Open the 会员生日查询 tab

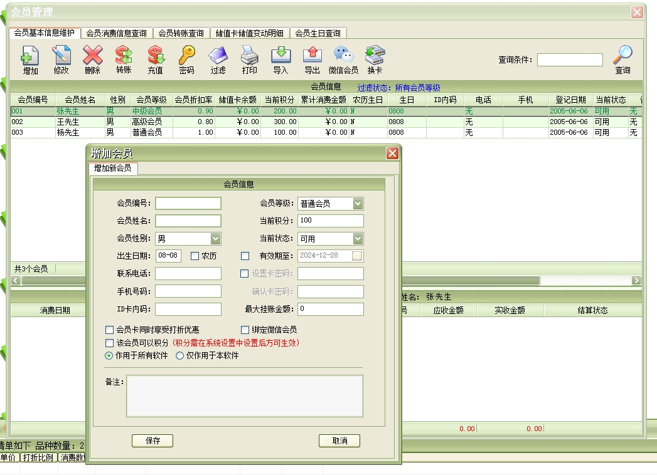coord(318,33)
